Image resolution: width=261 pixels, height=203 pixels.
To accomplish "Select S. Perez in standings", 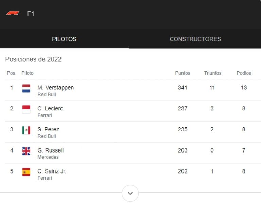I will pos(48,129).
